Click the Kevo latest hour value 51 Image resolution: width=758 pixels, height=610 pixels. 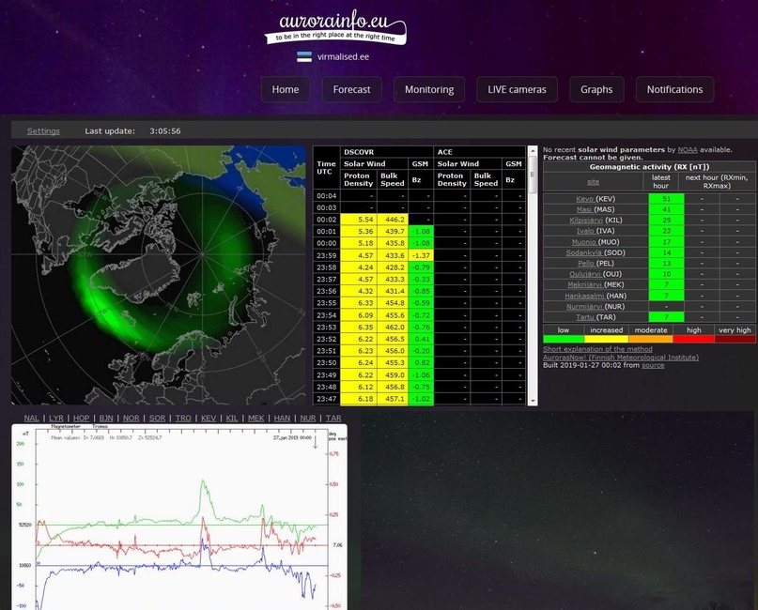667,199
